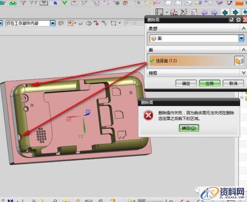Click the purple forward arrow icon
Screen dimensions: 247x202
pos(214,12)
